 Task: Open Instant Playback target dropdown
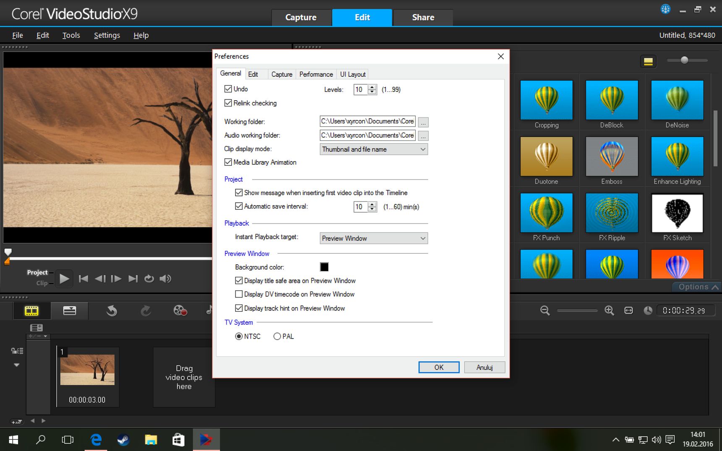coord(374,238)
